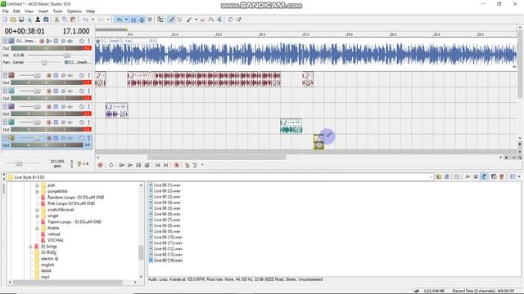Expand the scratch&vocal folder
Screen dimensions: 524x294
[37, 210]
